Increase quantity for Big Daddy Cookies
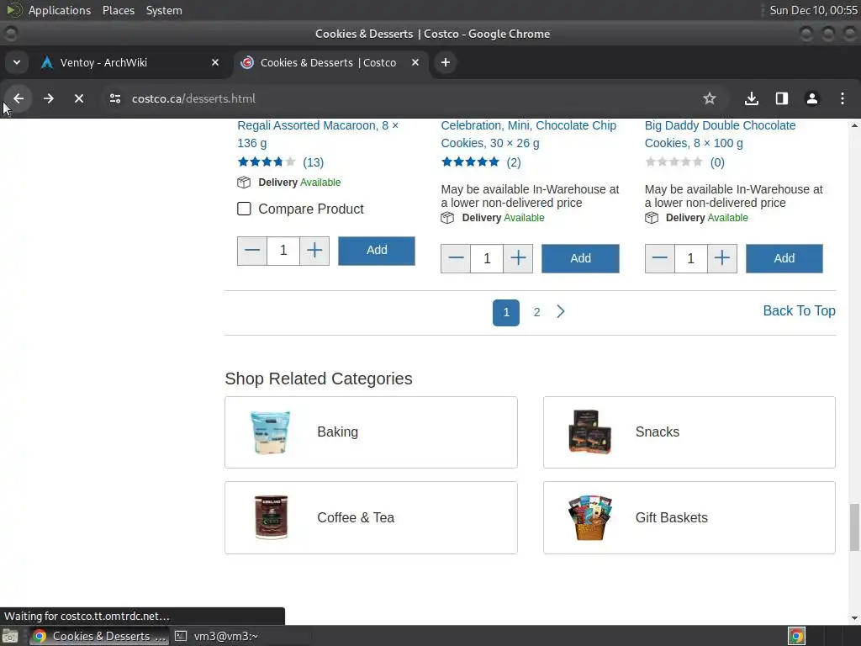Image resolution: width=861 pixels, height=646 pixels. click(x=722, y=259)
